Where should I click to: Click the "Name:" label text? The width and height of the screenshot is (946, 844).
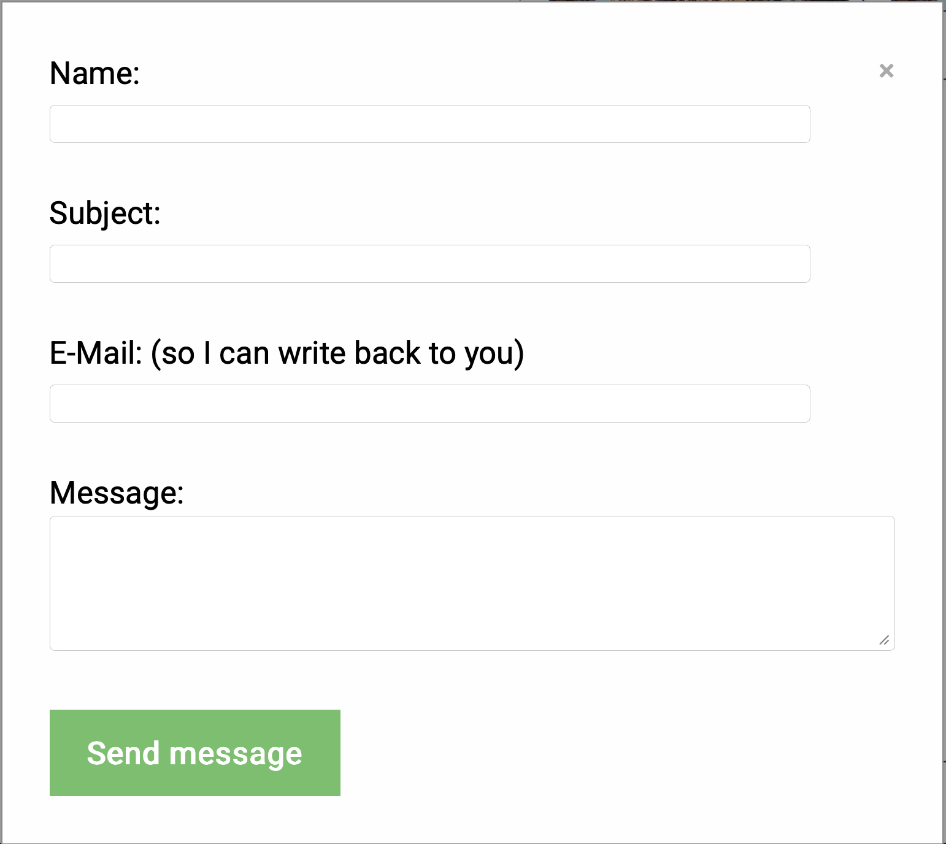(94, 74)
